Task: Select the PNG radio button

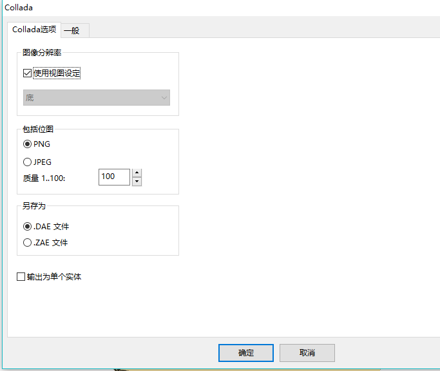Action: [28, 144]
